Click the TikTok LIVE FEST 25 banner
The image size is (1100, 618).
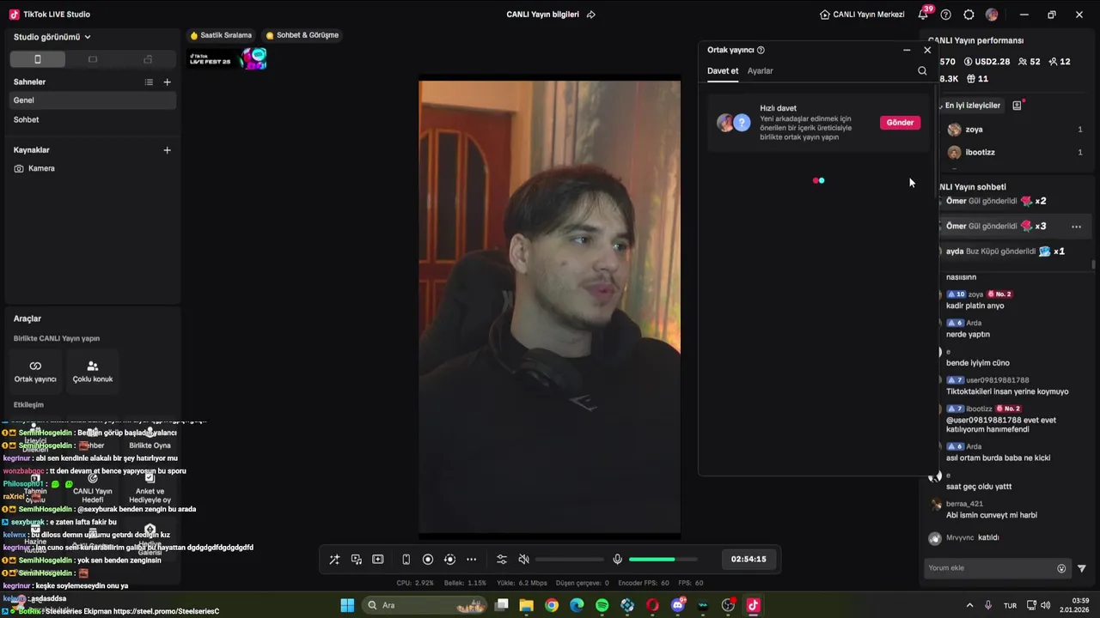pyautogui.click(x=229, y=59)
